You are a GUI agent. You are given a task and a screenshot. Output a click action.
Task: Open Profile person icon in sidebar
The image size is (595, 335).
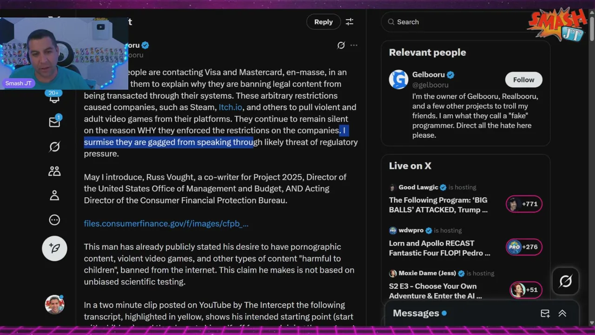tap(54, 195)
